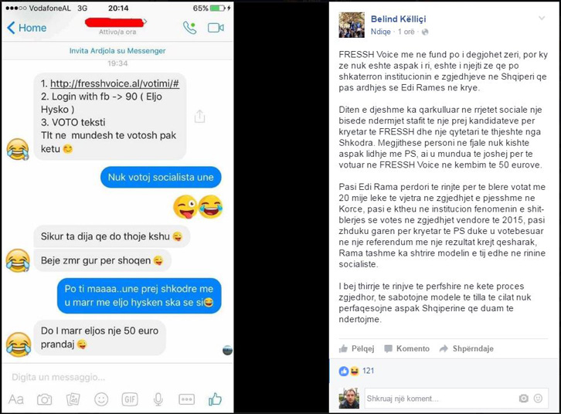
Task: Expand the post options chevron
Action: coord(542,19)
